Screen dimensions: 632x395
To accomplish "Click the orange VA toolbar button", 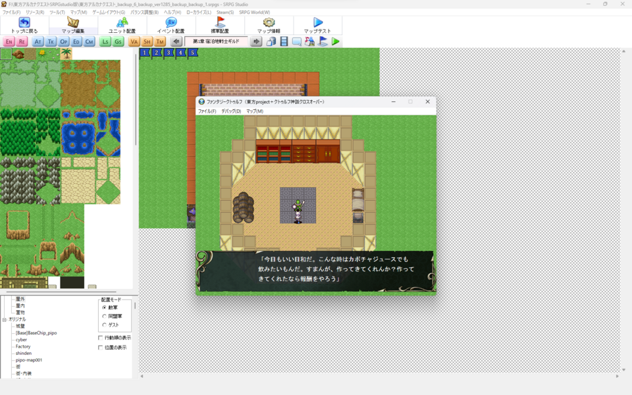I will click(134, 41).
